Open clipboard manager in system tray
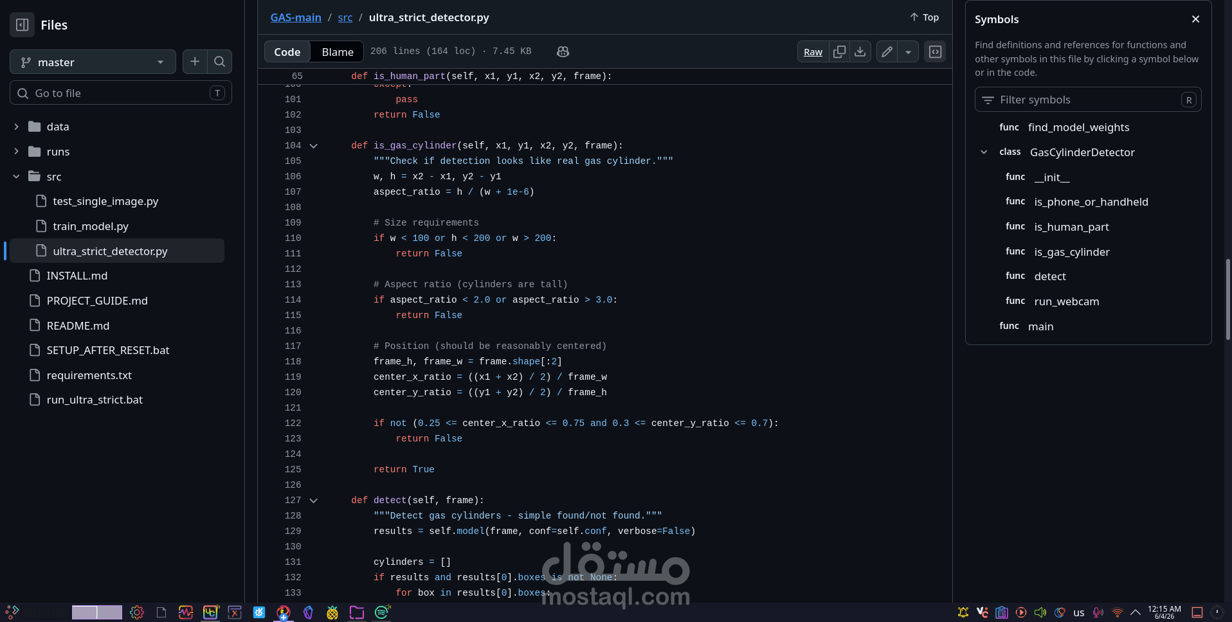Screen dimensions: 1232x622 pos(1001,612)
